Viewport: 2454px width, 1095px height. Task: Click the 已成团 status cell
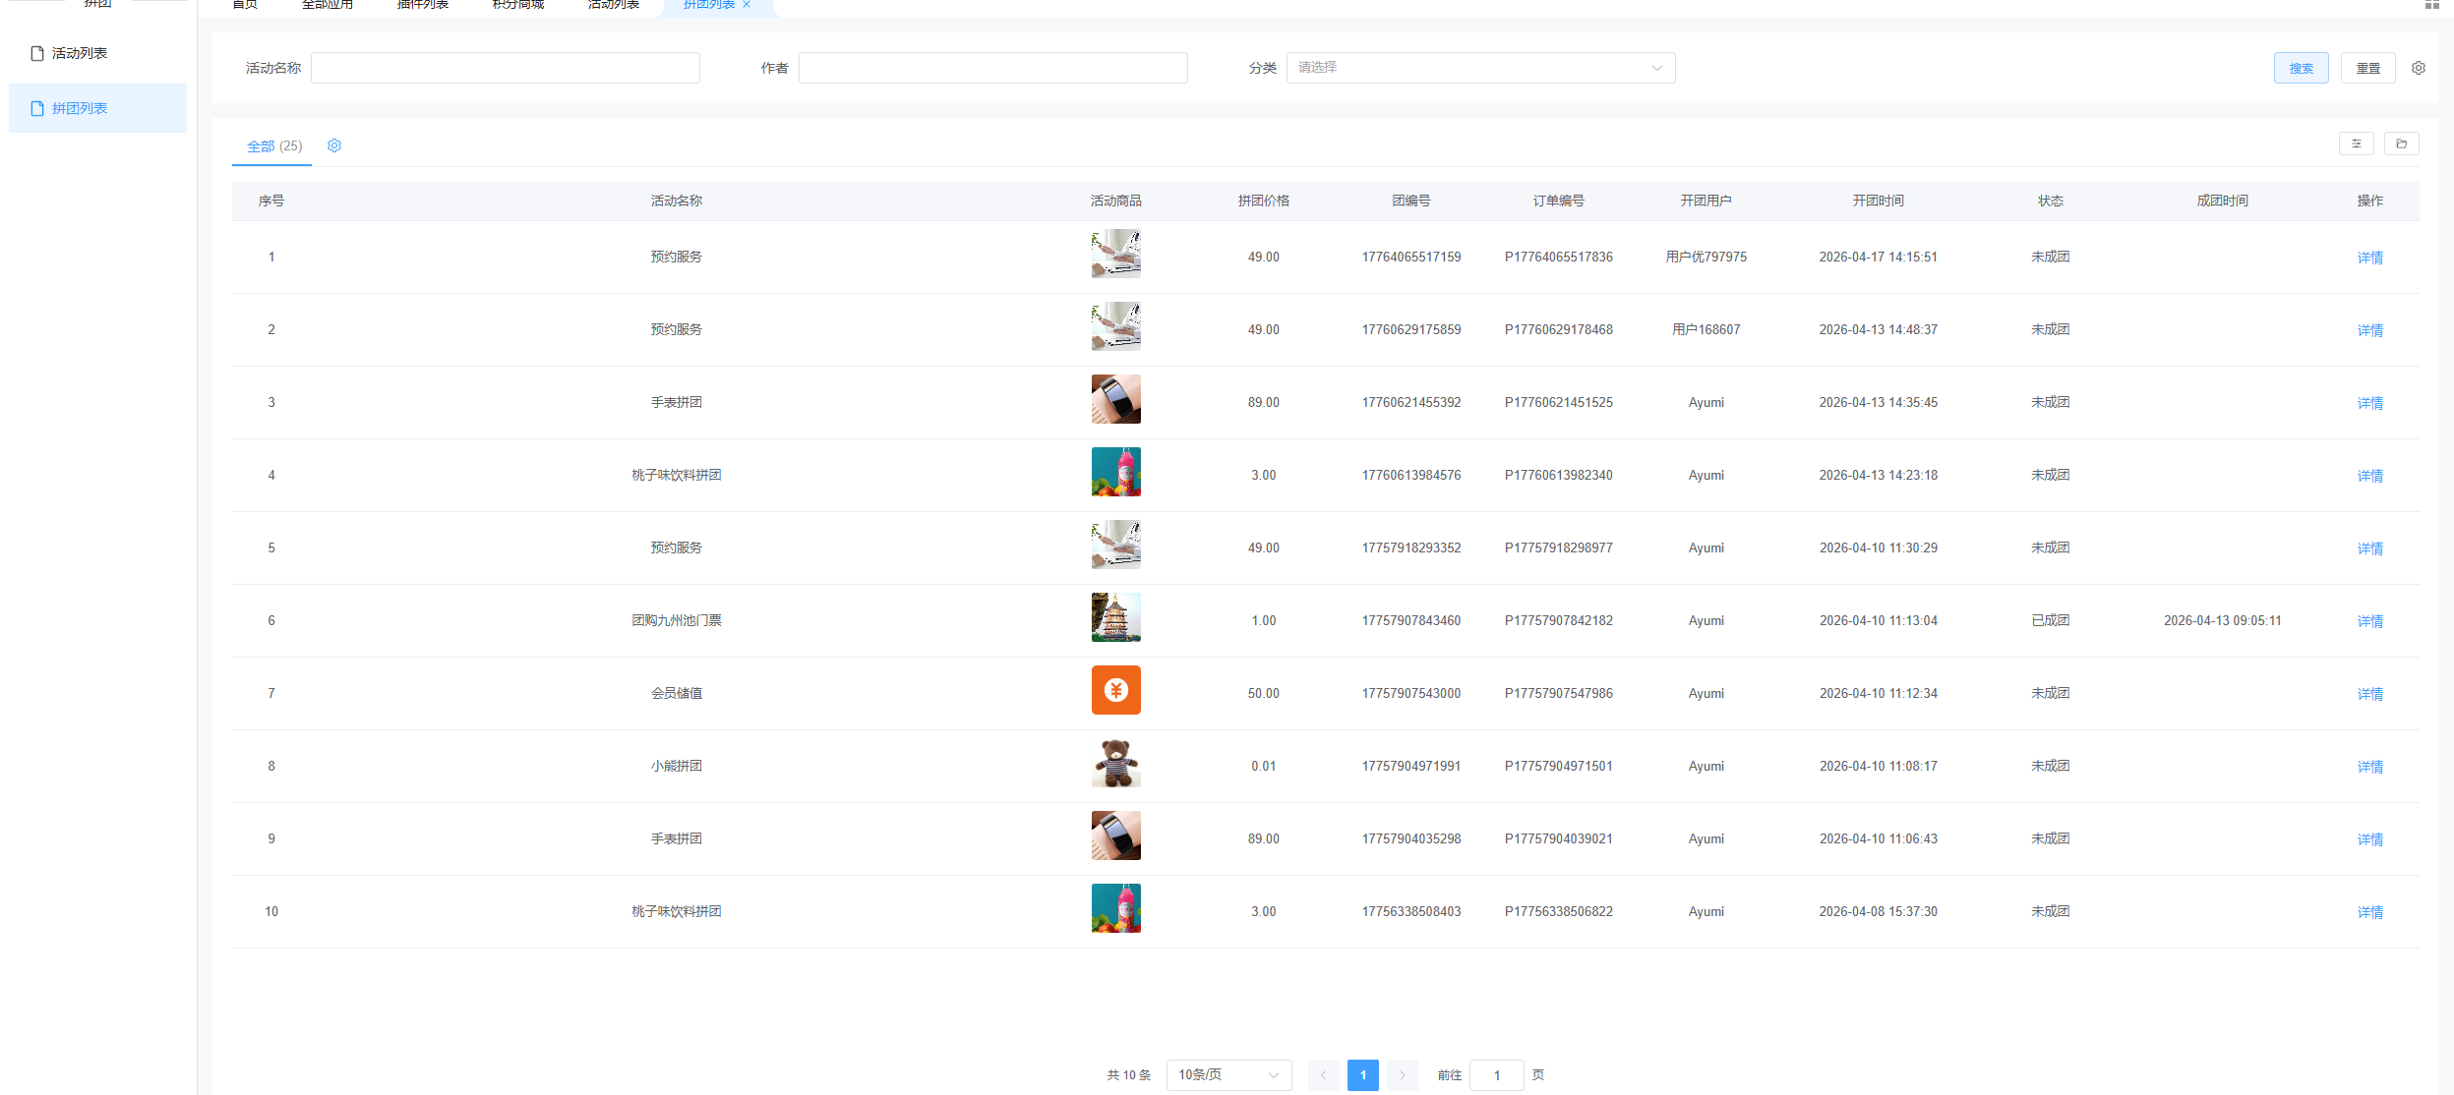coord(2051,621)
